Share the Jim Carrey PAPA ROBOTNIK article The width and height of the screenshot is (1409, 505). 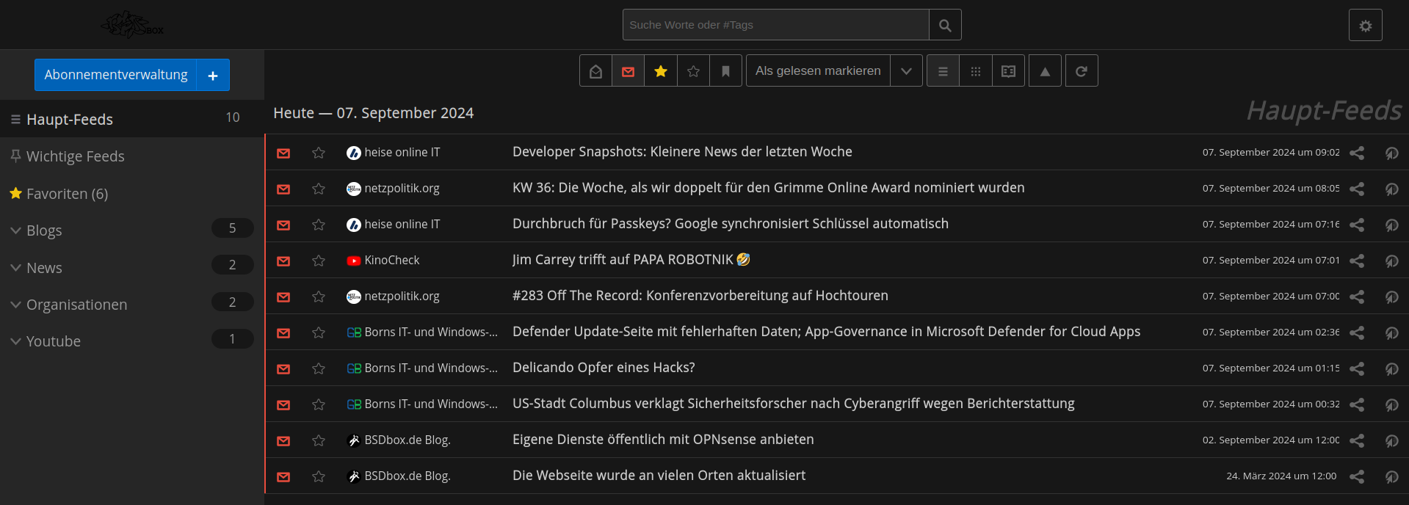(x=1357, y=261)
